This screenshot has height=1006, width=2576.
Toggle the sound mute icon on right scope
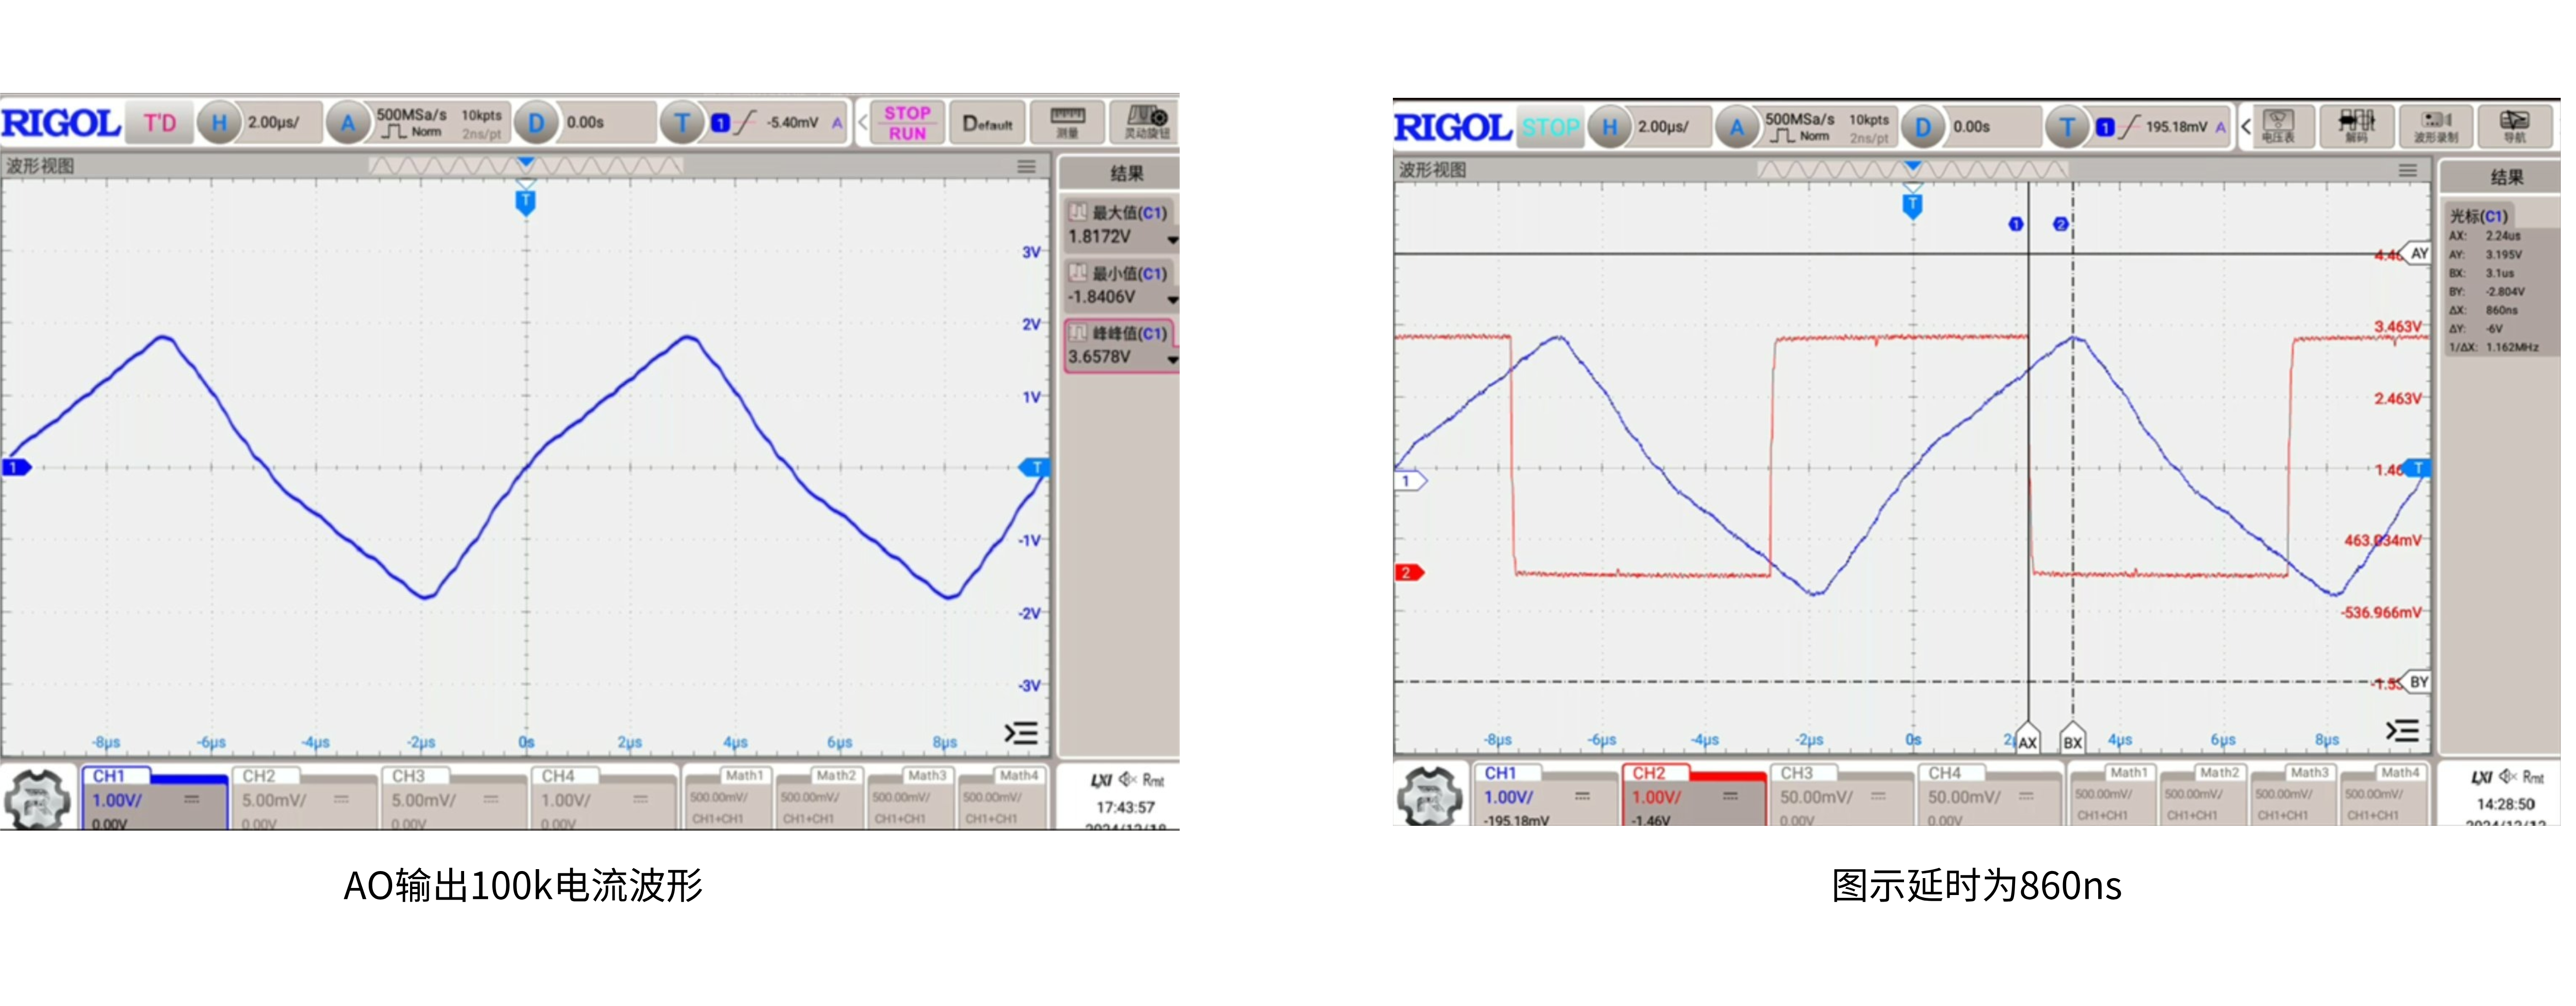coord(2508,776)
